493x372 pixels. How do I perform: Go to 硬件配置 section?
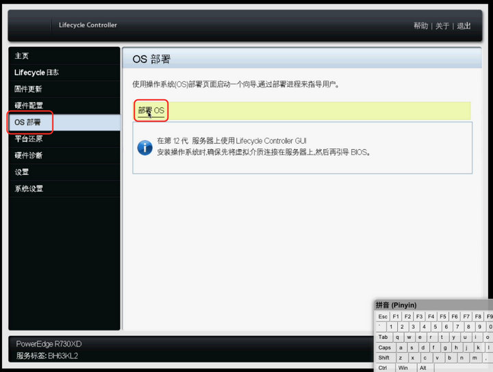(28, 105)
